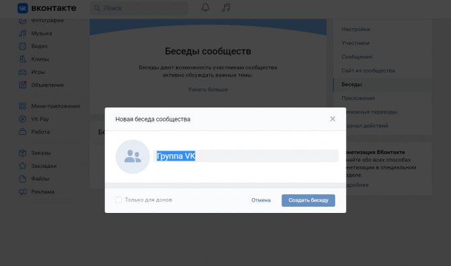
Task: Click the VK Pay icon
Action: [22, 119]
